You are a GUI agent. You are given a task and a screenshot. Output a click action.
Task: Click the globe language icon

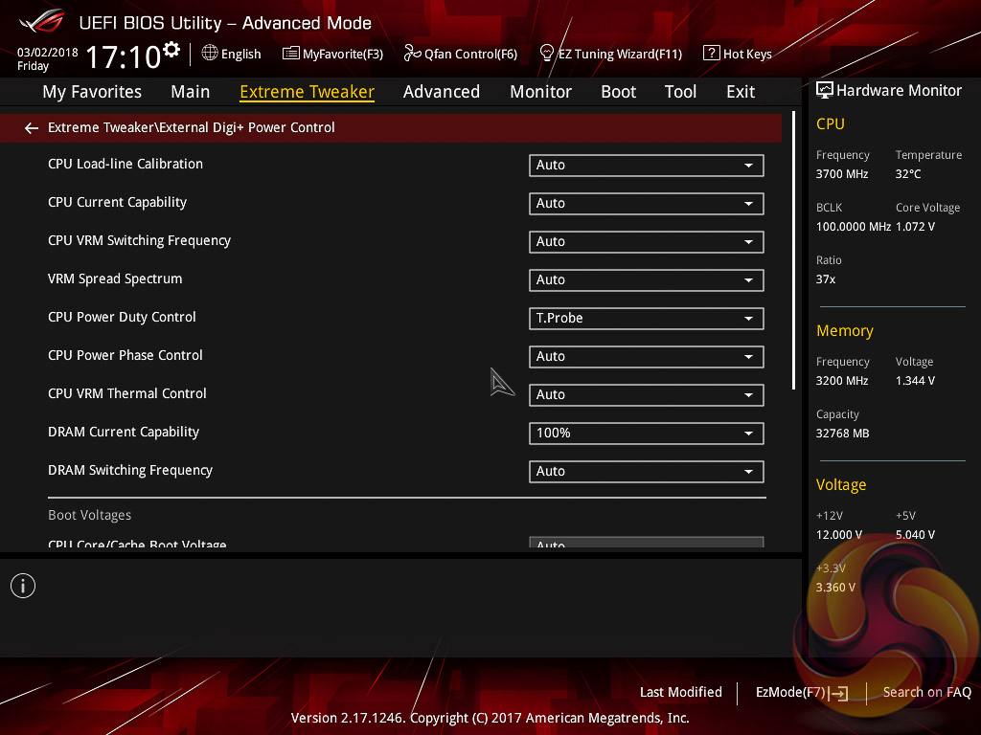(210, 54)
